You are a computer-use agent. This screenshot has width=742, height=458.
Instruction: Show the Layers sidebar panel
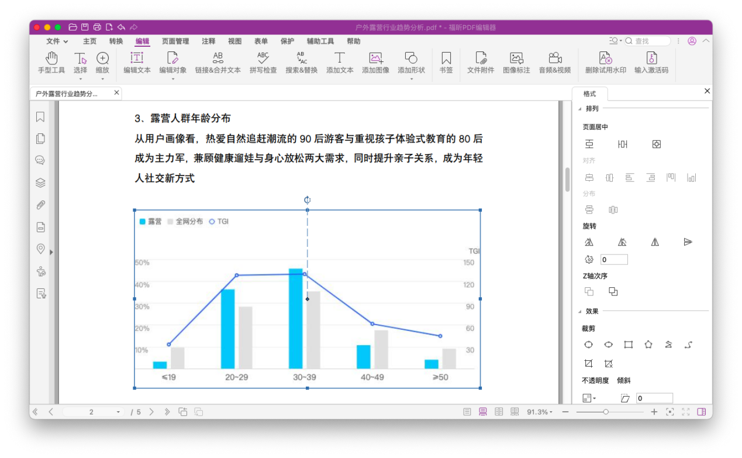(40, 182)
